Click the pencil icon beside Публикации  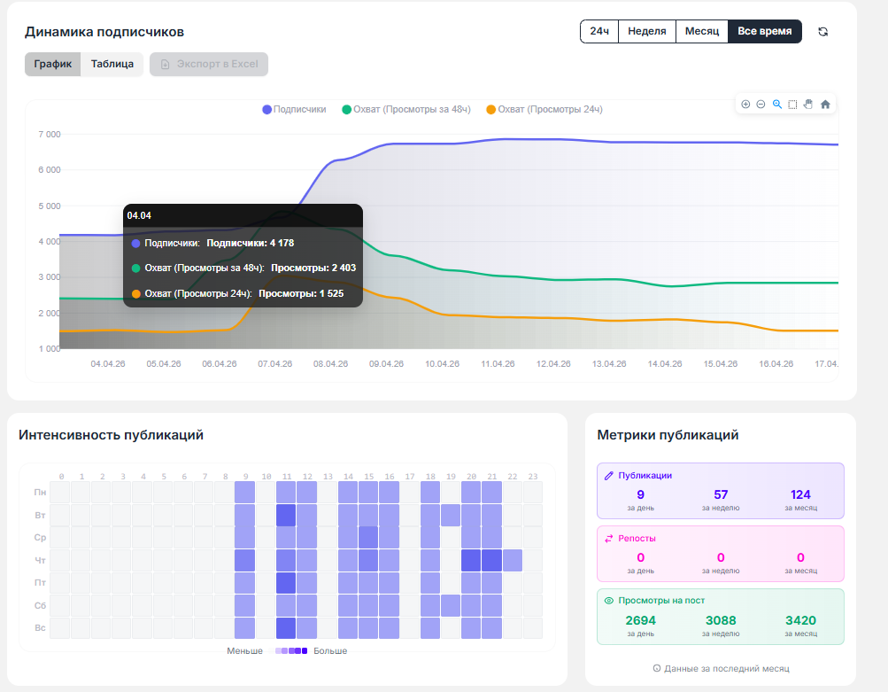(x=608, y=475)
